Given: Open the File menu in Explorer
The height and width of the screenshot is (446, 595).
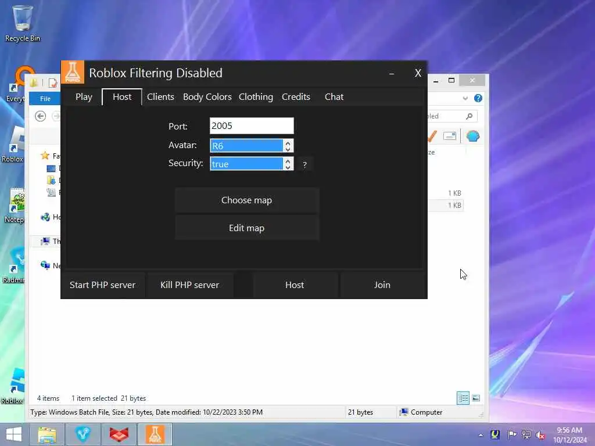Looking at the screenshot, I should [x=45, y=99].
